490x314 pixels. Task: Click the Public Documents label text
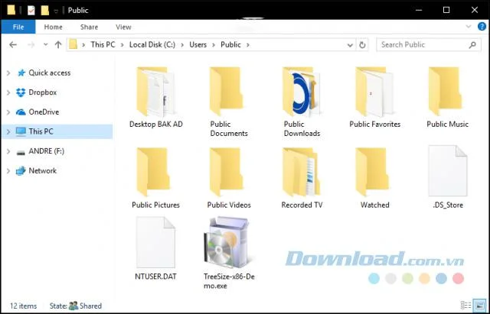click(x=229, y=129)
